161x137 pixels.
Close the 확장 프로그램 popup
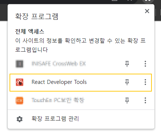(147, 11)
